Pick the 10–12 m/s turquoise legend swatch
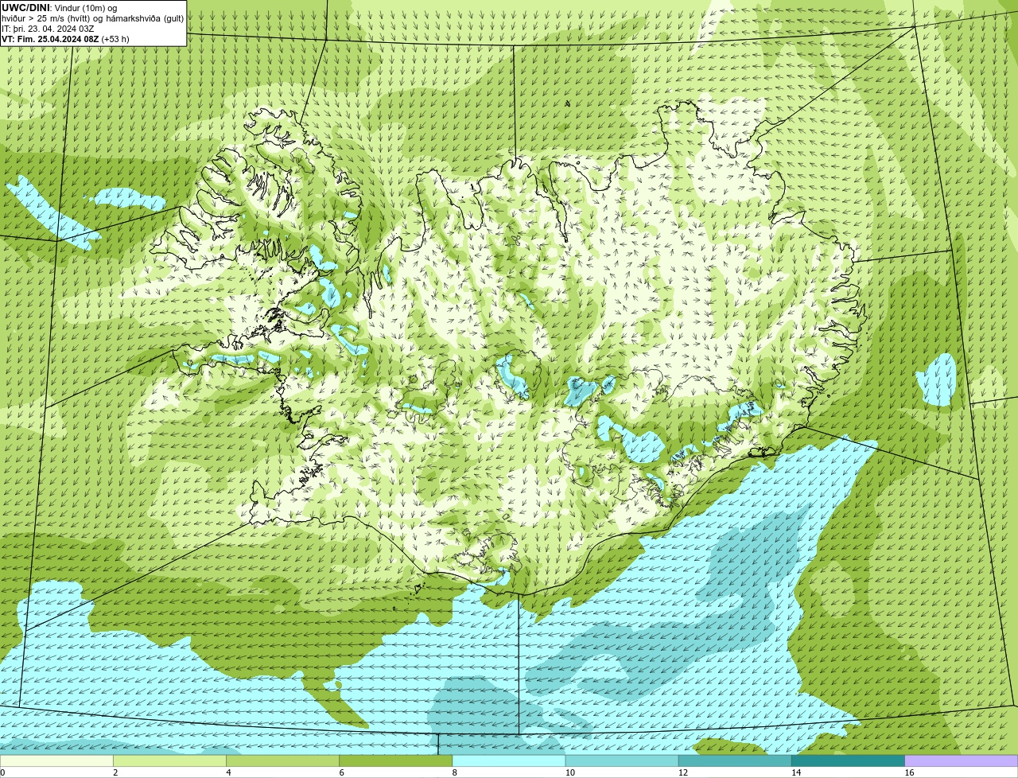 622,760
